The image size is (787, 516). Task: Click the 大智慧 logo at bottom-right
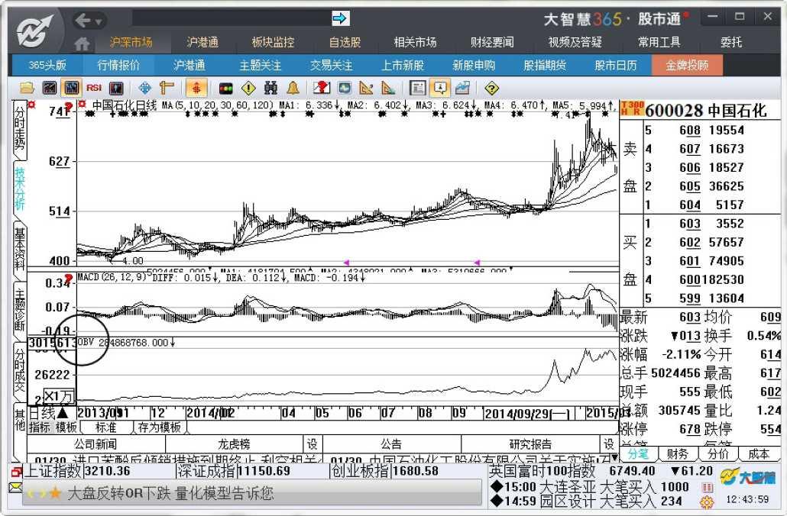(x=748, y=477)
